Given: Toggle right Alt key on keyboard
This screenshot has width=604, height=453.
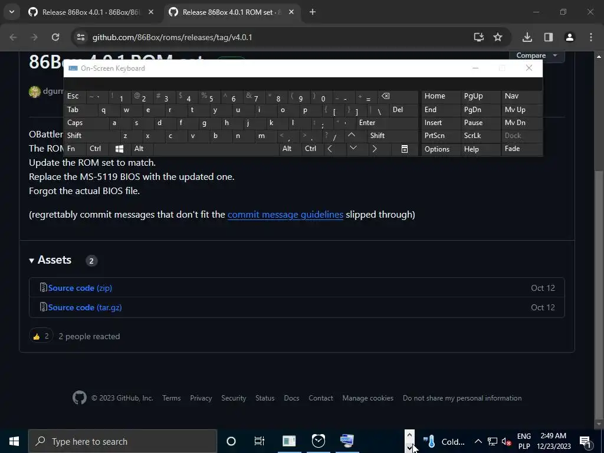Looking at the screenshot, I should point(290,149).
